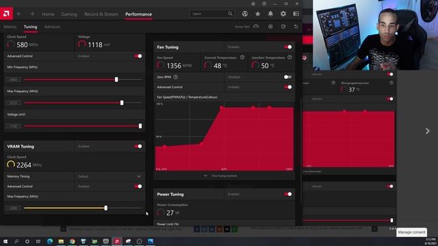This screenshot has width=438, height=246.
Task: Show help for Zero RPM
Action: [x=175, y=77]
